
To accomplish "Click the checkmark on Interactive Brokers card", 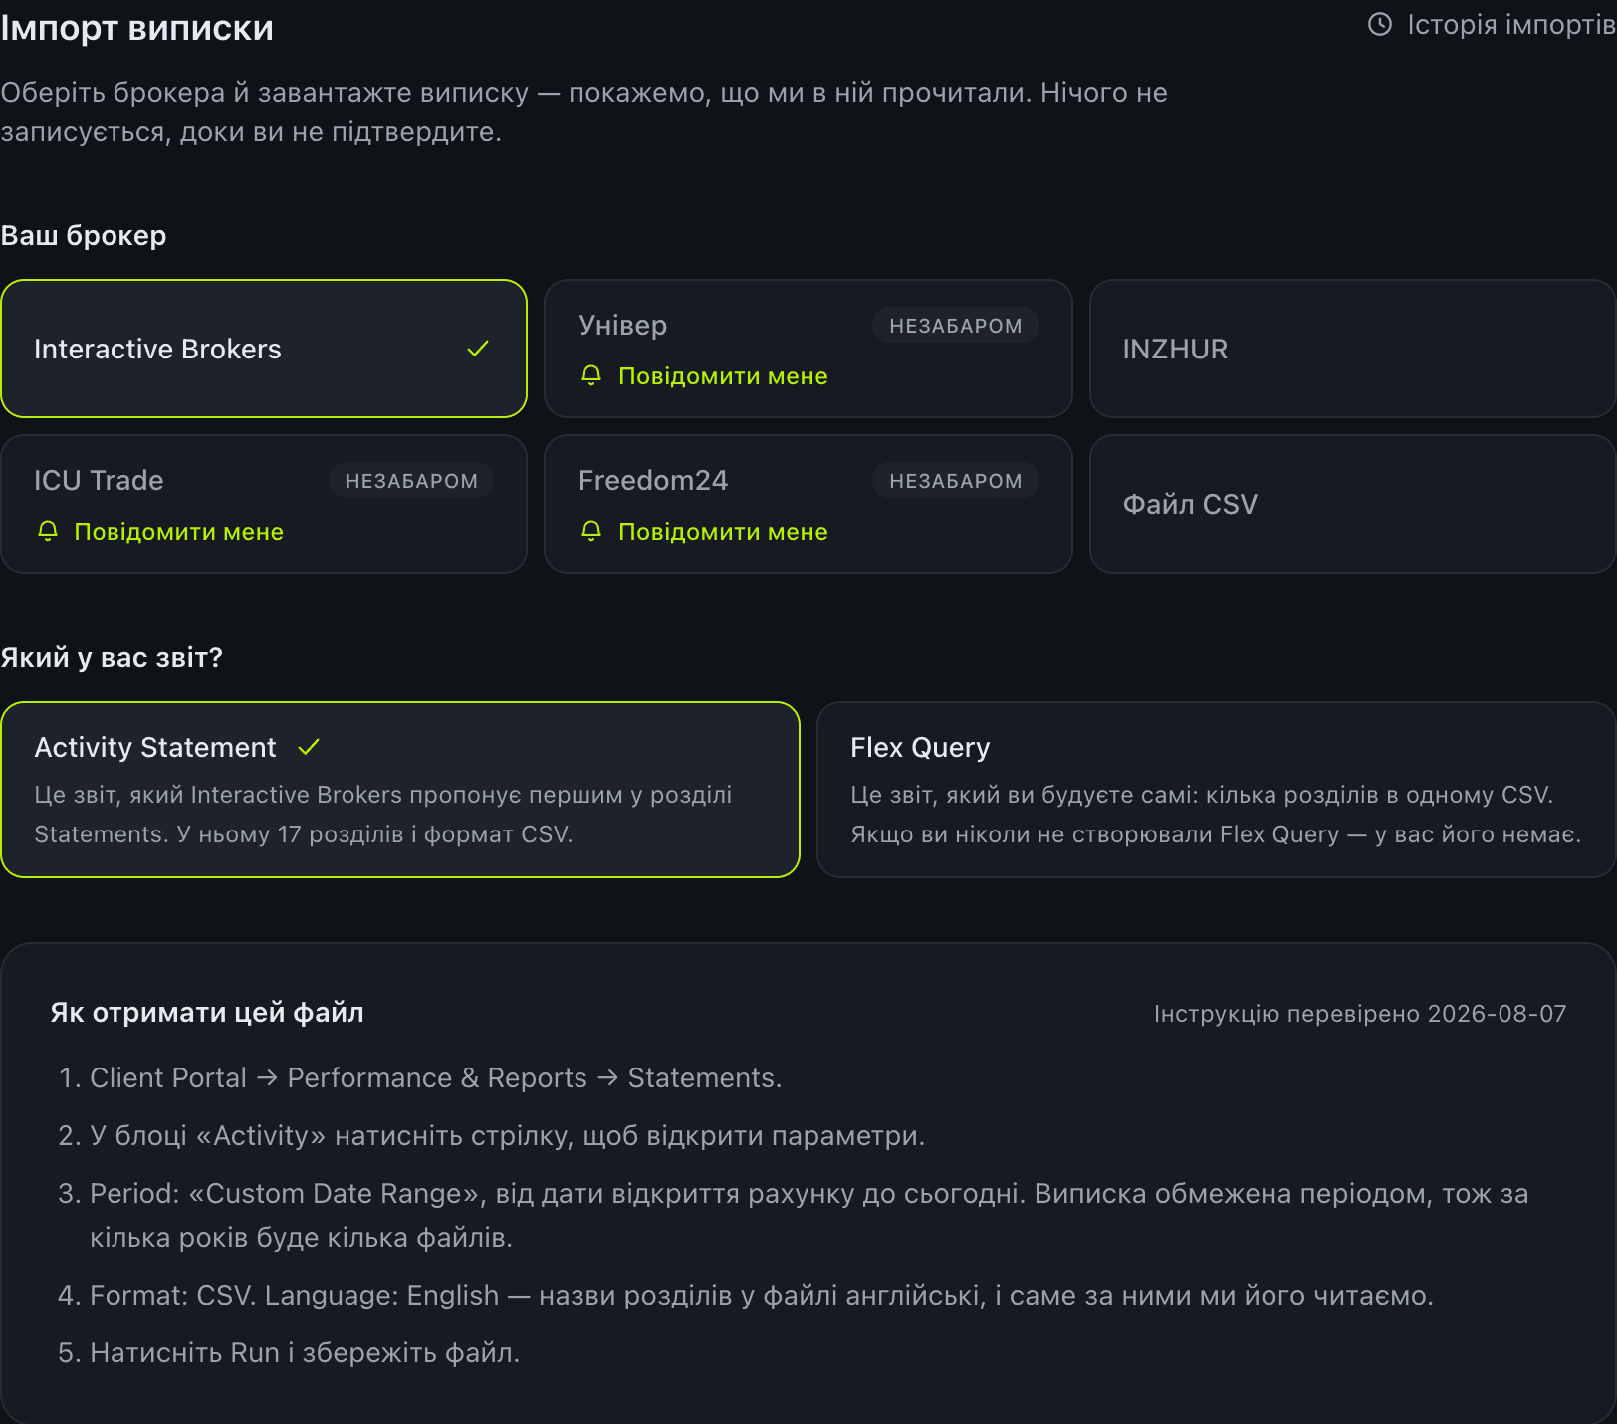I will pyautogui.click(x=478, y=349).
